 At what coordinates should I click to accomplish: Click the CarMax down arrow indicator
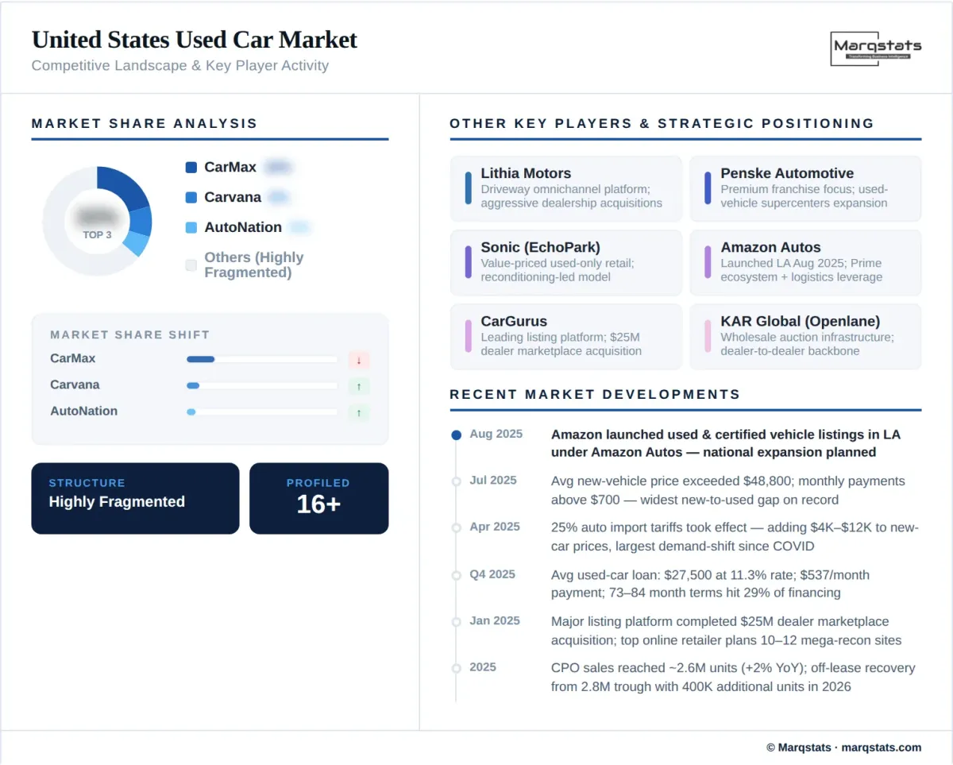358,360
